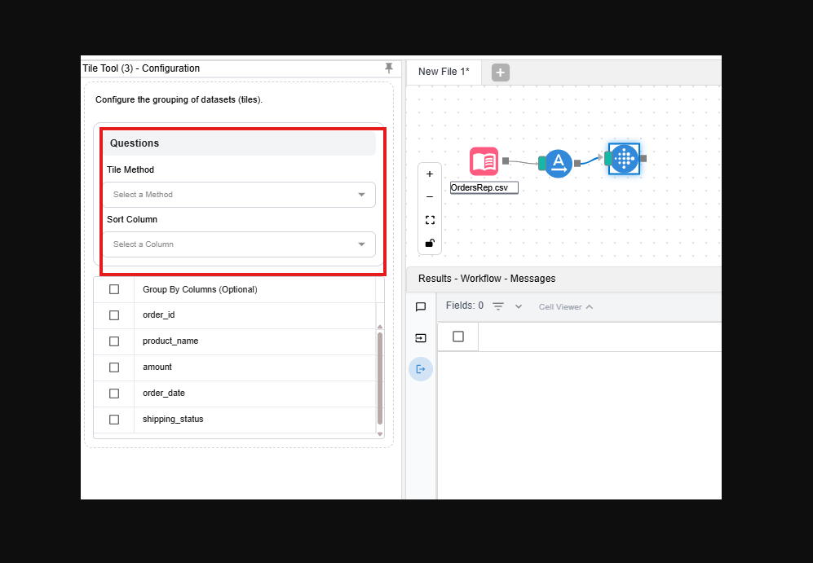Screen dimensions: 813x563
Task: Zoom out of the workflow canvas
Action: (430, 196)
